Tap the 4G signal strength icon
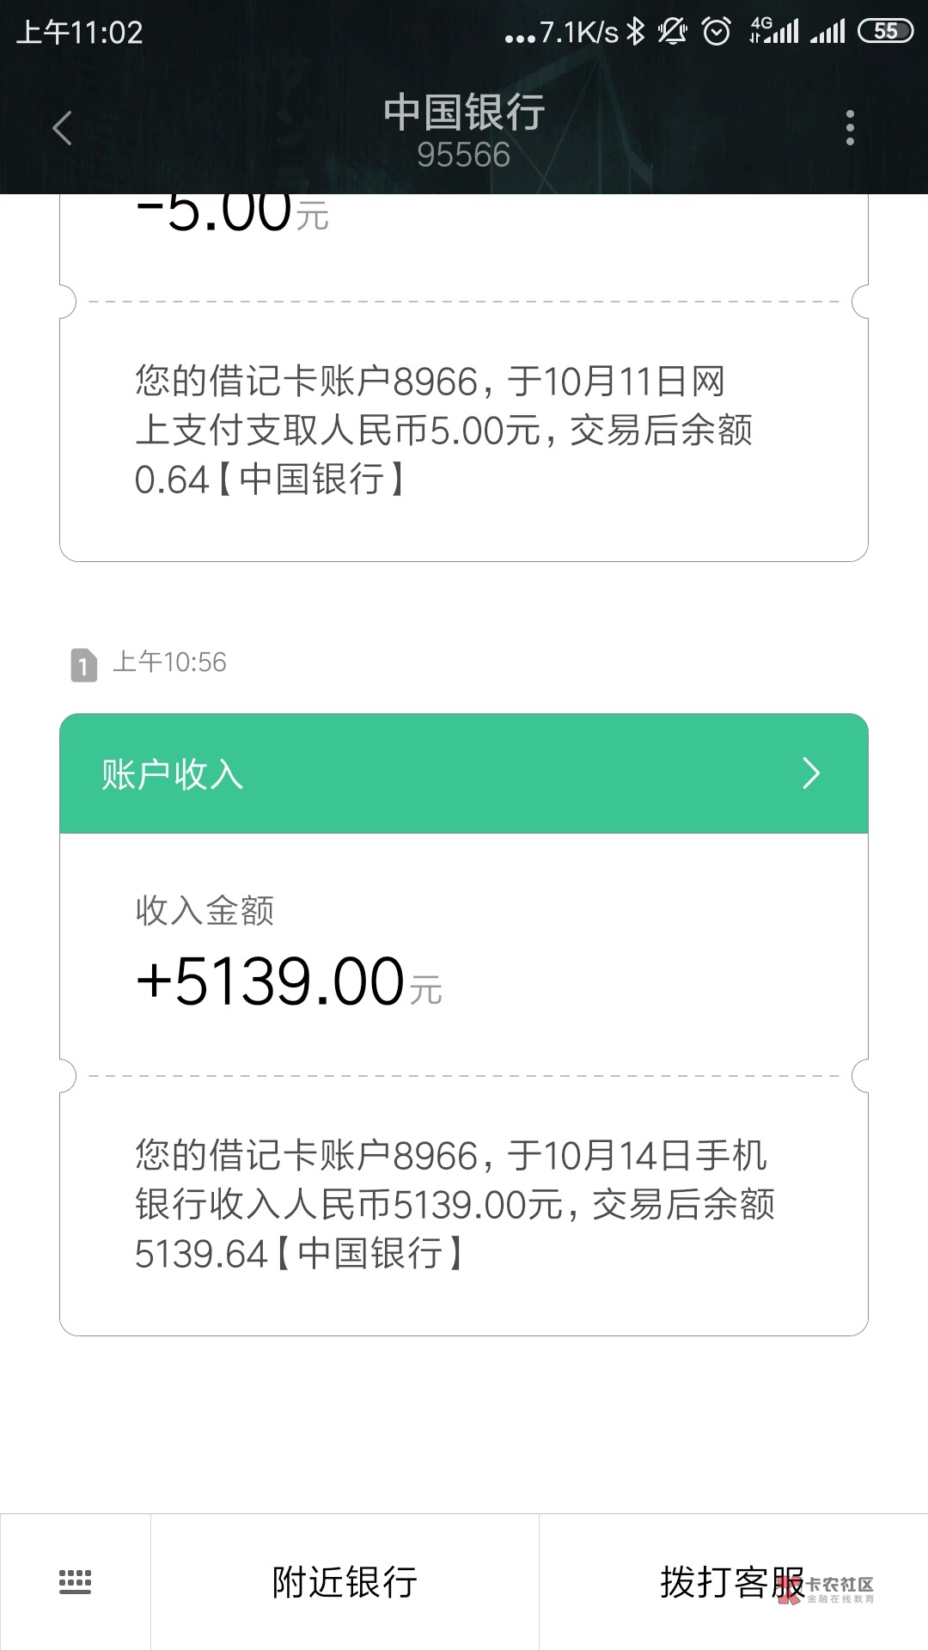The height and width of the screenshot is (1650, 928). (774, 31)
